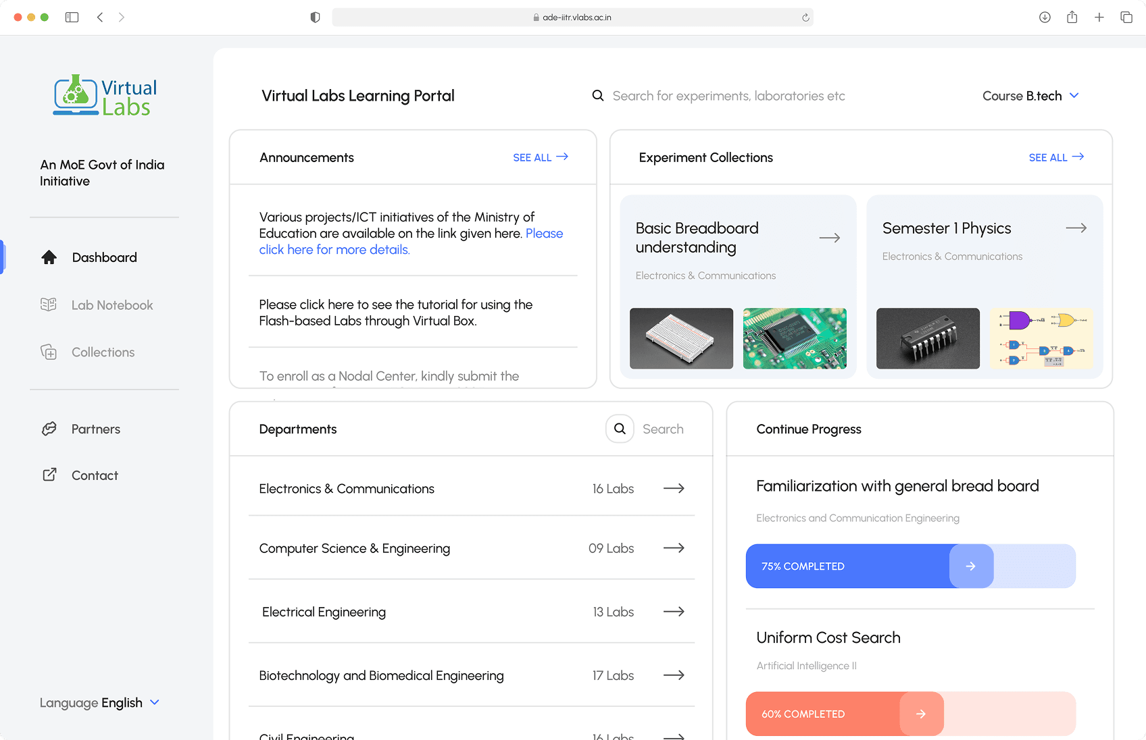Click the magnifier icon in the experiments search bar
Image resolution: width=1146 pixels, height=740 pixels.
(598, 95)
